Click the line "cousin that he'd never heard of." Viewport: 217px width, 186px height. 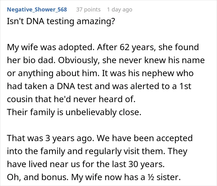click(71, 99)
